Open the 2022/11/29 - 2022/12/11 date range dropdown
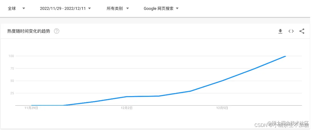 (66, 8)
